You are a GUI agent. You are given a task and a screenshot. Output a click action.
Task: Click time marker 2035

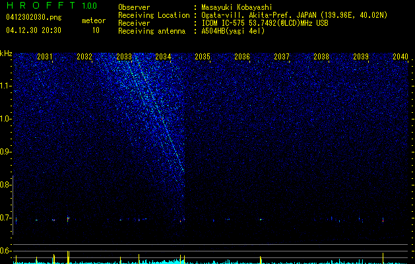203,57
